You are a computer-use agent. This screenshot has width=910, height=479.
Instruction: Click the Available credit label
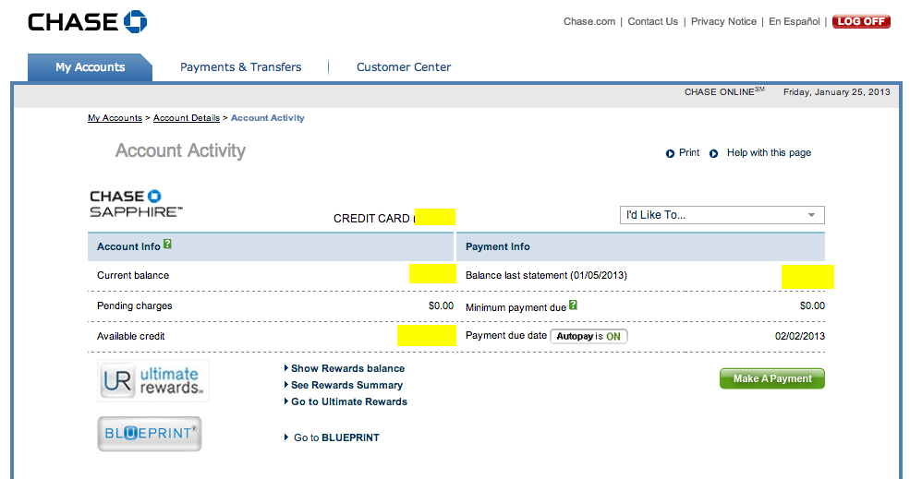point(130,336)
